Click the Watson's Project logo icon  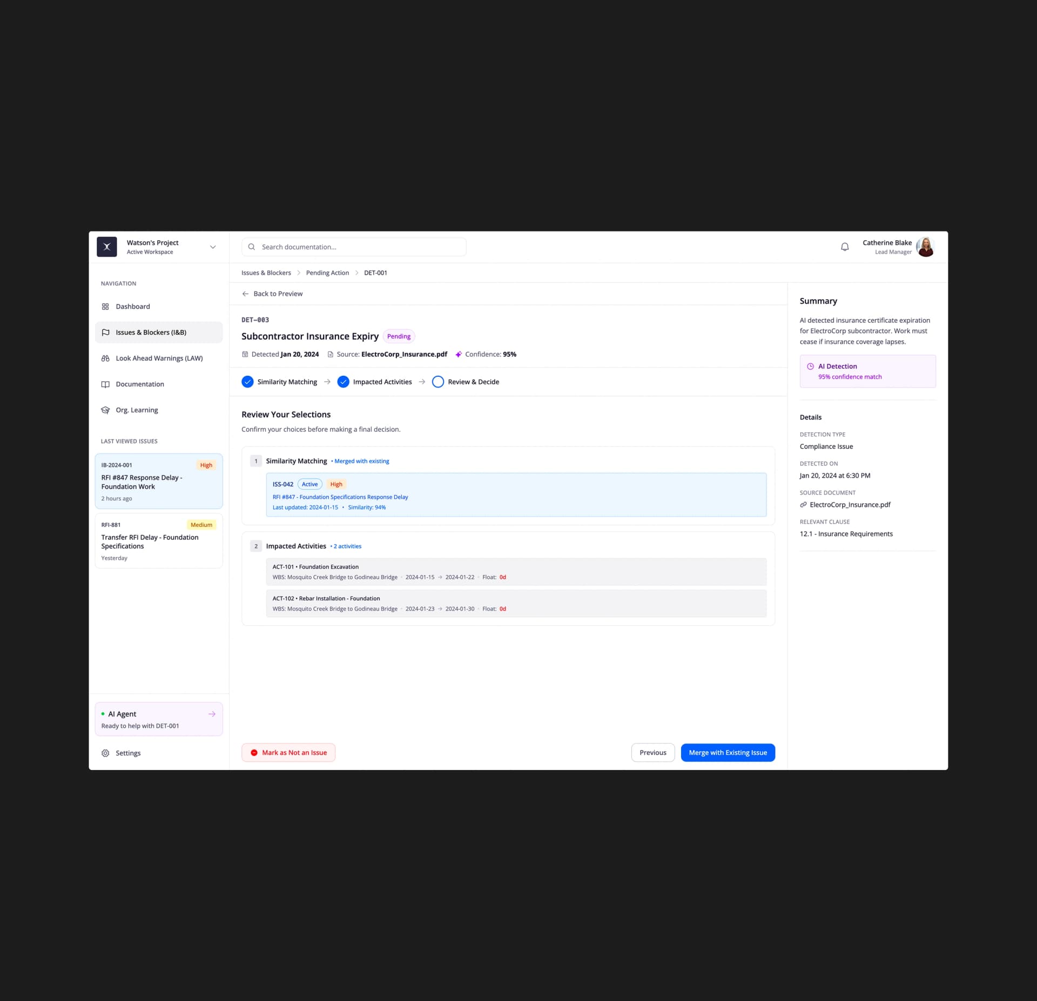click(x=106, y=247)
